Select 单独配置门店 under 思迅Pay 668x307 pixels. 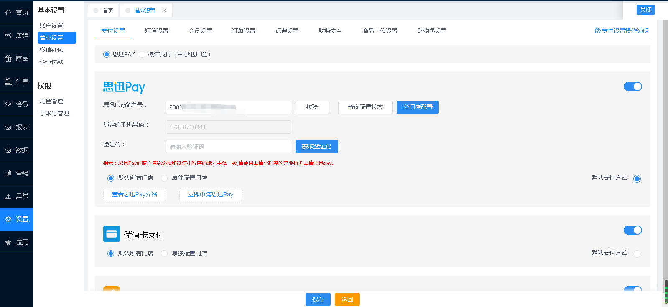click(164, 178)
